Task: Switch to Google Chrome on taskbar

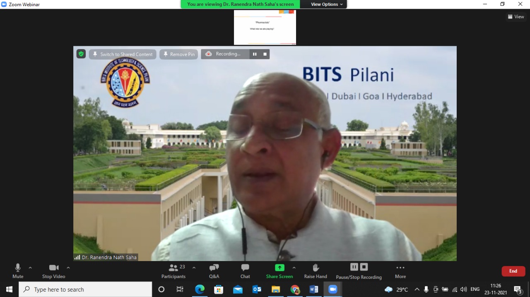Action: click(295, 290)
